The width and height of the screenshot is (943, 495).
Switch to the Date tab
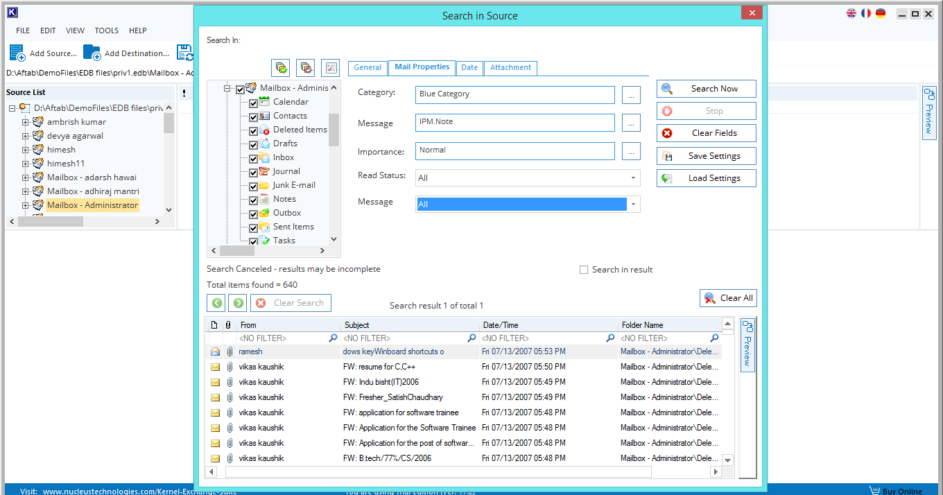coord(469,68)
